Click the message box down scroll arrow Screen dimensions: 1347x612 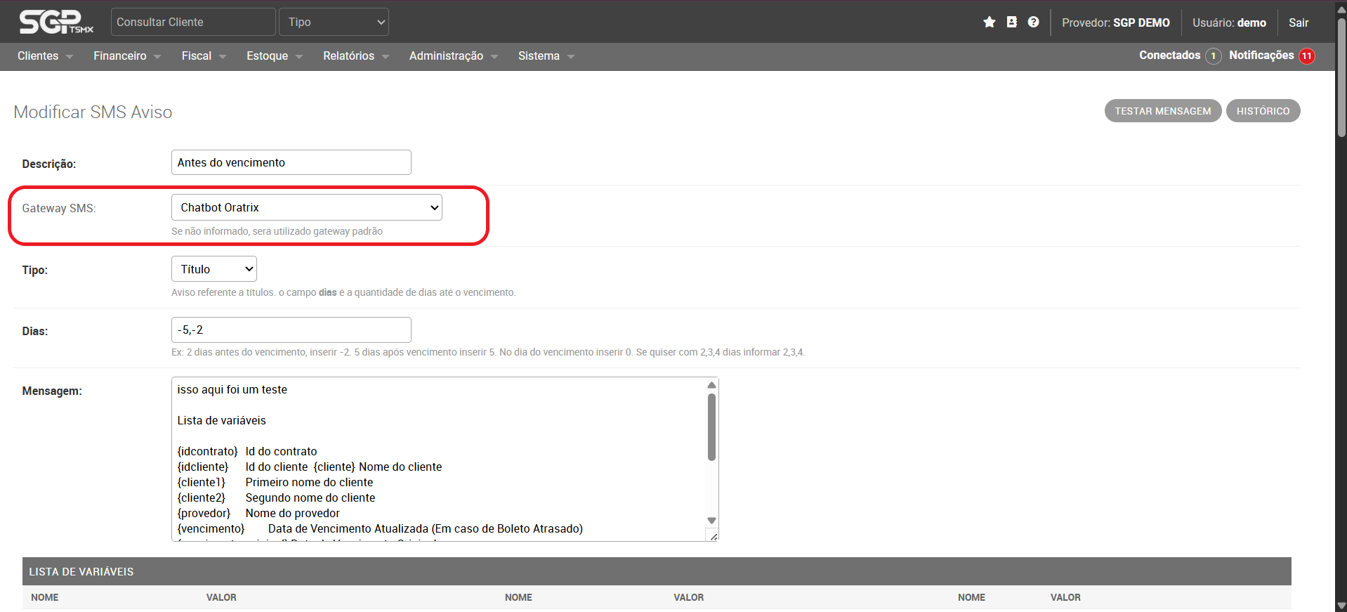tap(711, 521)
